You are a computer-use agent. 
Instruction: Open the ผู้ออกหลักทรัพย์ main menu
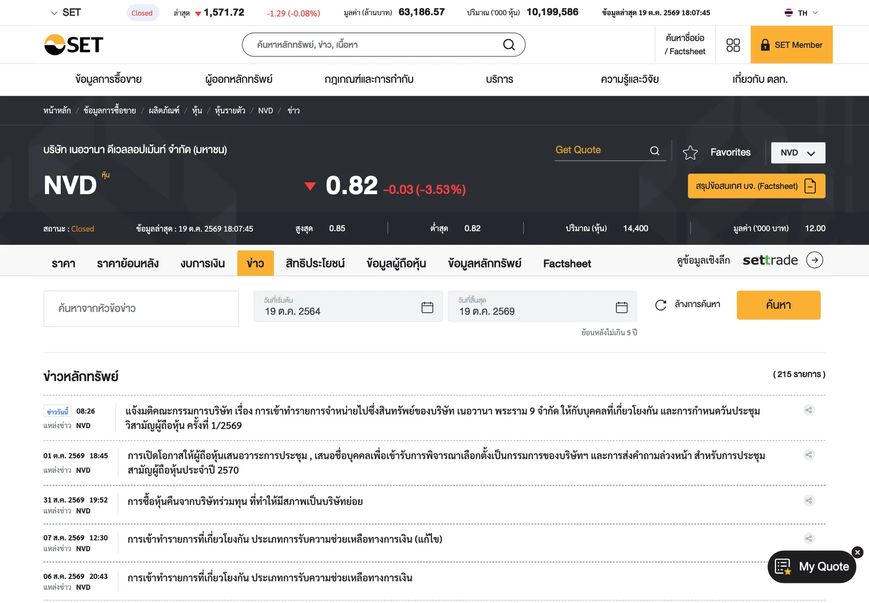pos(239,79)
